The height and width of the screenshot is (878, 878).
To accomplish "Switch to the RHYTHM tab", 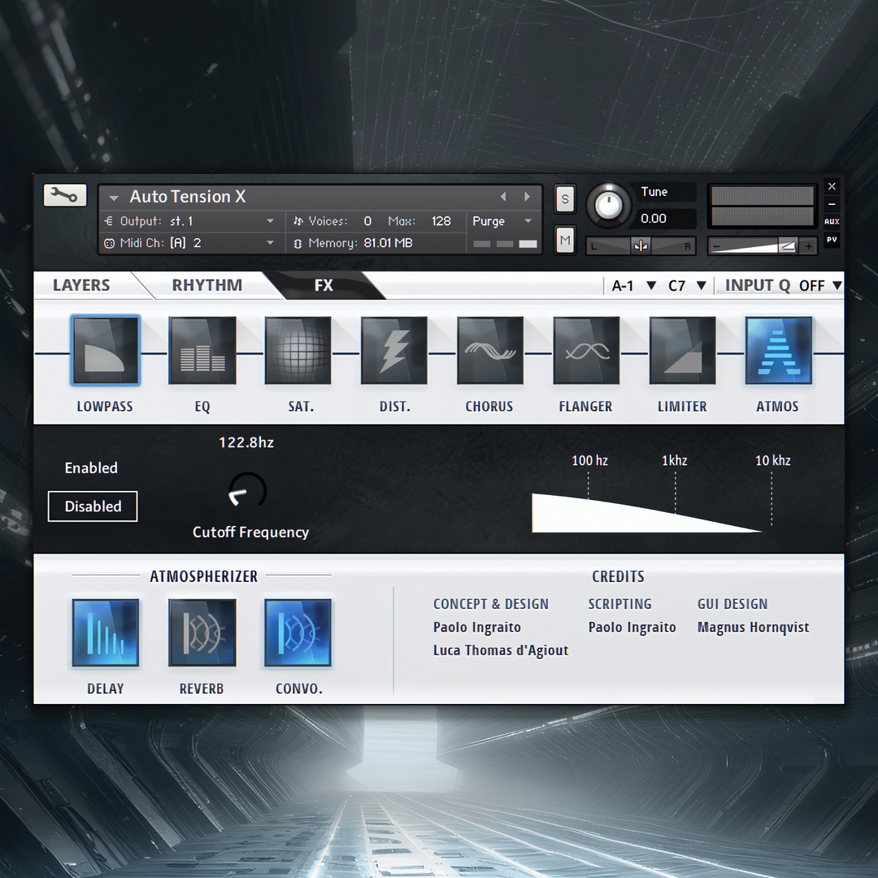I will [x=207, y=285].
